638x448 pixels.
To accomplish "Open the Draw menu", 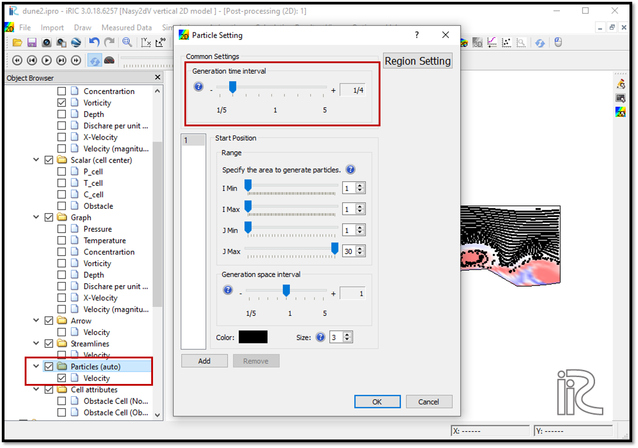I will tap(83, 28).
